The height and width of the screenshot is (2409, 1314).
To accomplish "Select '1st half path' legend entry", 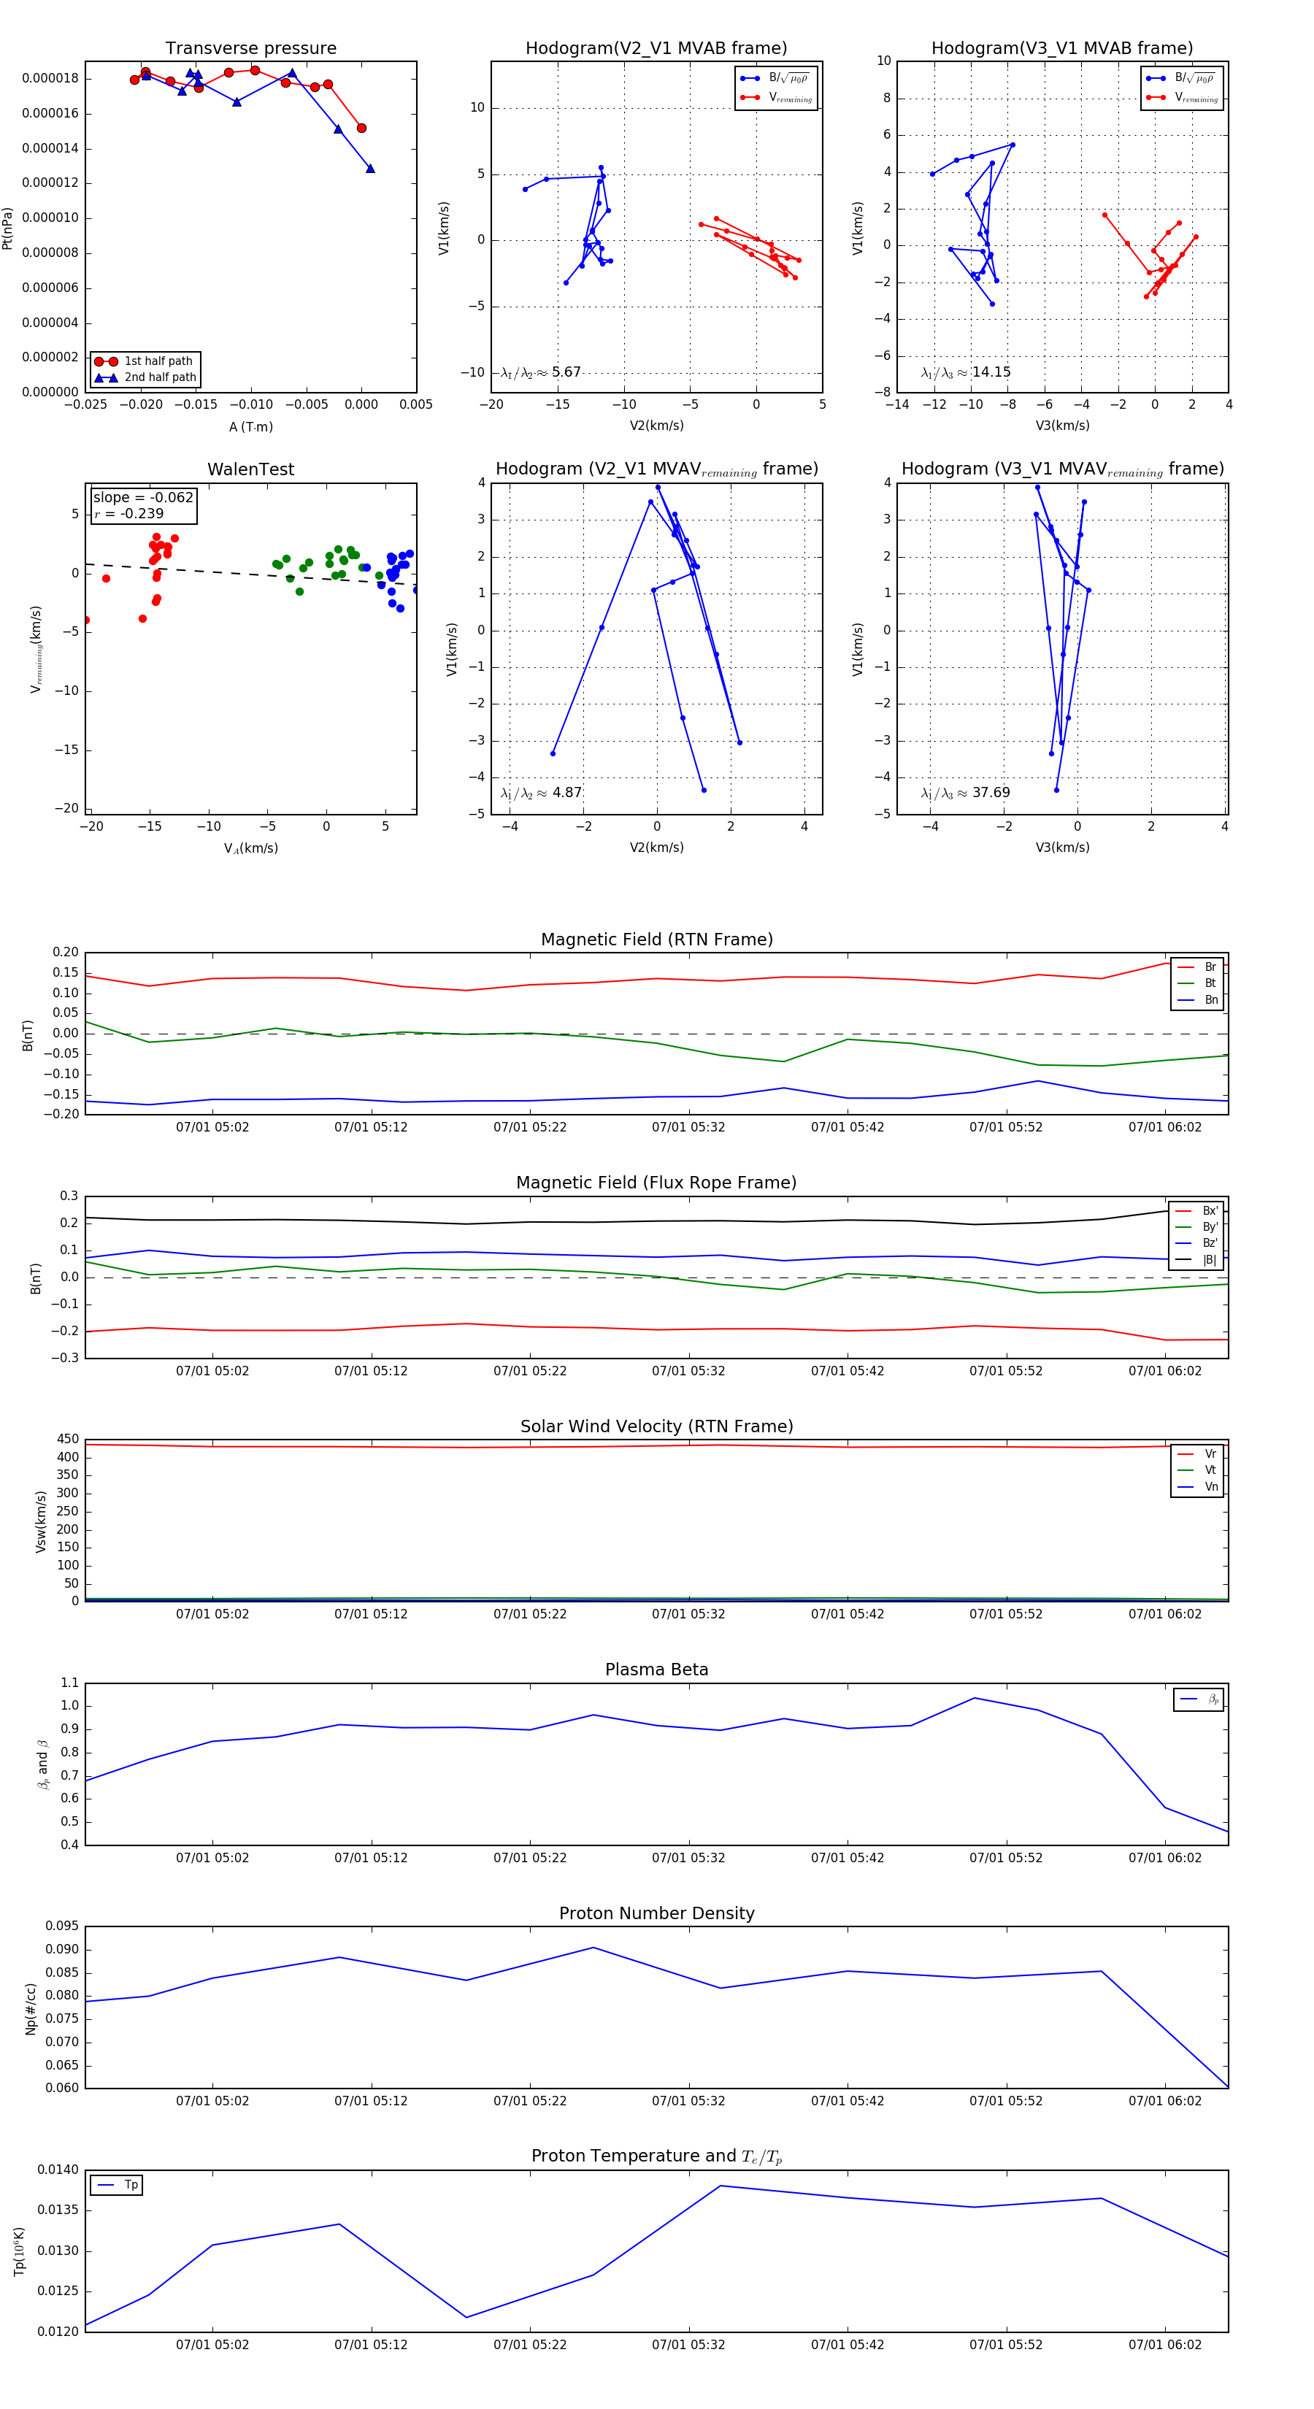I will [145, 361].
